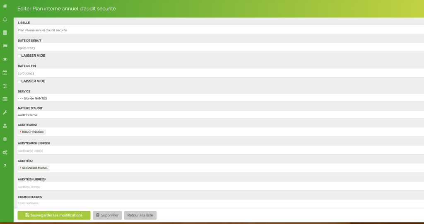Remove auditor BRUCH Nadine tag
Viewport: 424px width, 224px height.
20,132
